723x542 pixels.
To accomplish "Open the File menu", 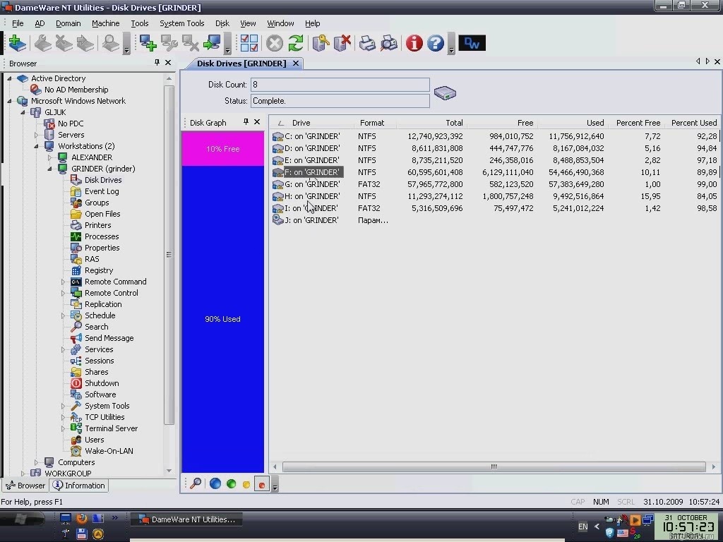I will [x=18, y=23].
